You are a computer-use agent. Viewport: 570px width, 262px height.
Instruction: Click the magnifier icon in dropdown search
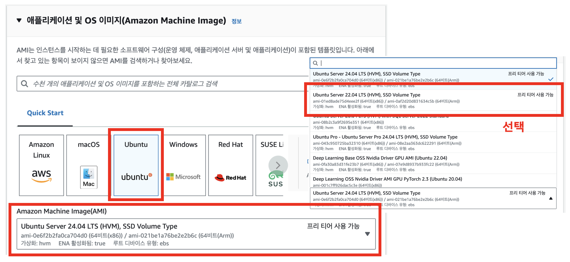(x=315, y=63)
